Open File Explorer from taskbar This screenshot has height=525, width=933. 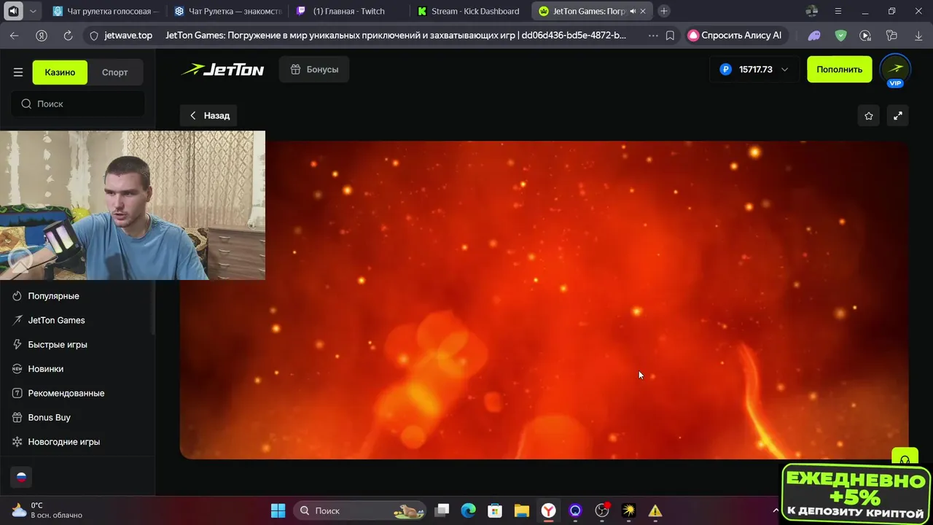pyautogui.click(x=522, y=510)
